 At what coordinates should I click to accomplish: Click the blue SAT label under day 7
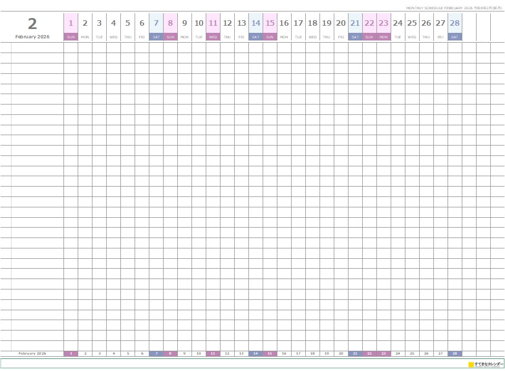[156, 37]
